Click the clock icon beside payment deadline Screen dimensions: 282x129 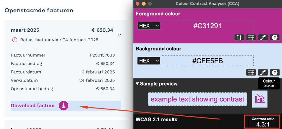pos(15,40)
